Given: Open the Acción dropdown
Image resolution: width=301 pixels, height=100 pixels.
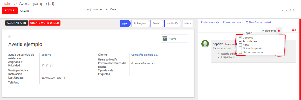Looking at the screenshot, I should pyautogui.click(x=111, y=9).
